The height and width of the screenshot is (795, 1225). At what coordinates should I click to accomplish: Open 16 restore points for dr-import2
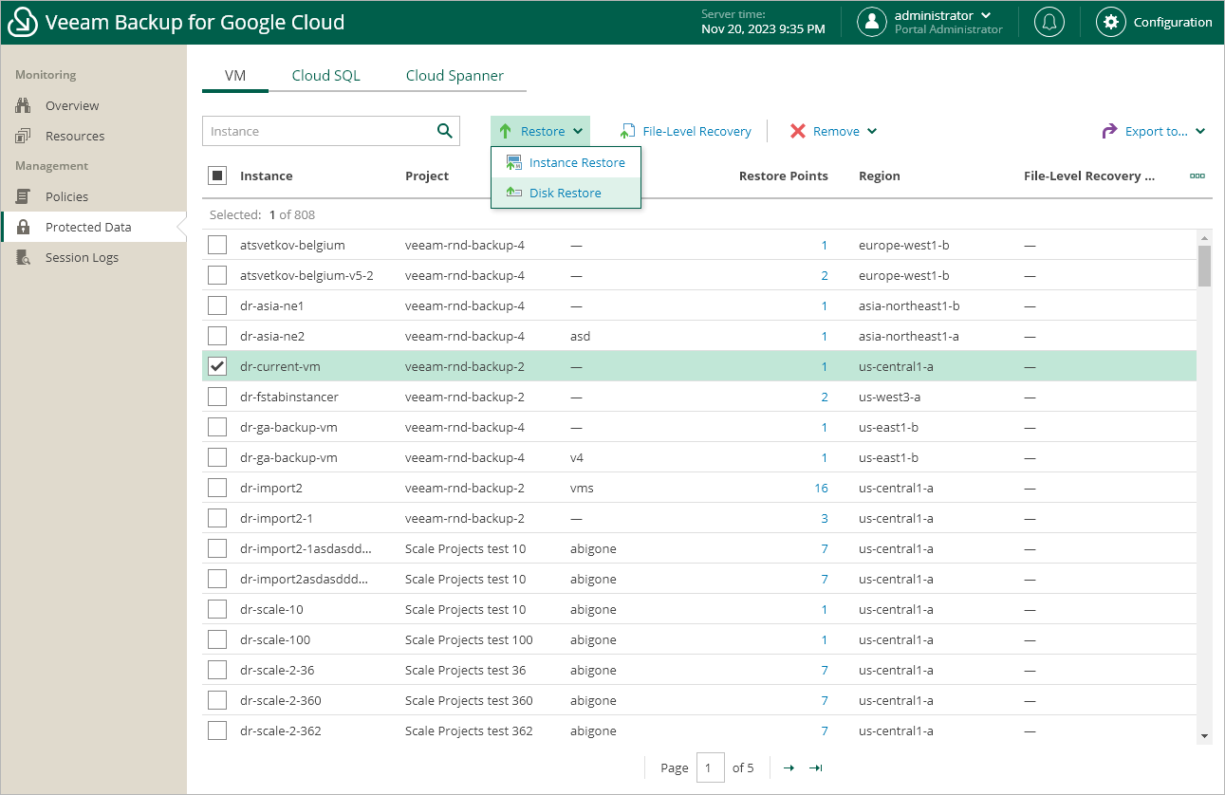tap(821, 488)
